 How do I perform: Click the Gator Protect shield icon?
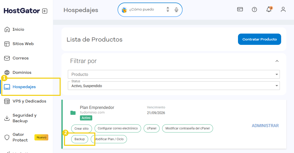click(x=7, y=137)
